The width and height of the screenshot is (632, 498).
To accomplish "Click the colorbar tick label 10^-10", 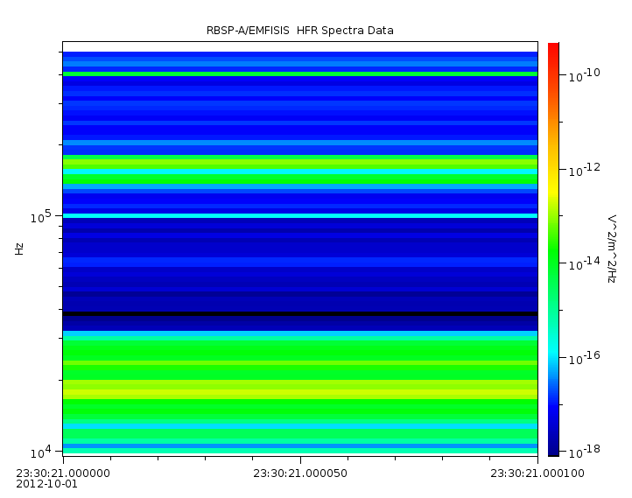I will click(x=585, y=74).
